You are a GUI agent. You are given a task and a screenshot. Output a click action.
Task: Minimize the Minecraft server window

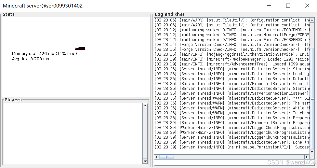(x=269, y=6)
